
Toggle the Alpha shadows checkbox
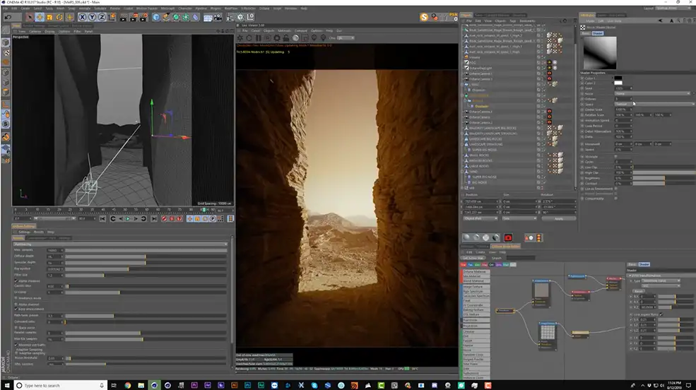coord(16,281)
